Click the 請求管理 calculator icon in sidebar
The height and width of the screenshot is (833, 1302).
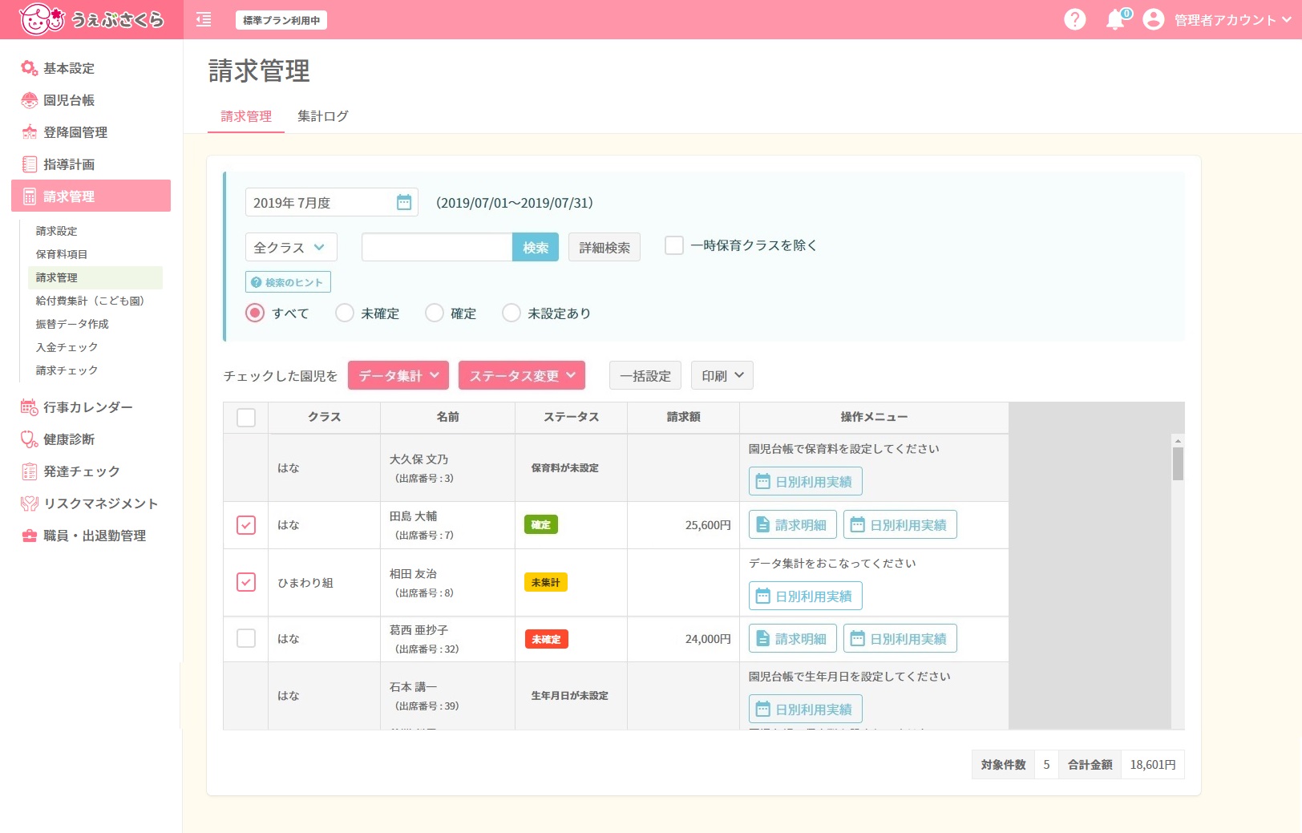click(x=30, y=196)
